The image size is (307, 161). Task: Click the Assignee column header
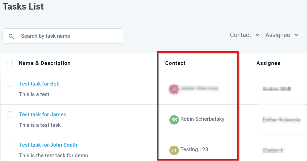point(268,63)
